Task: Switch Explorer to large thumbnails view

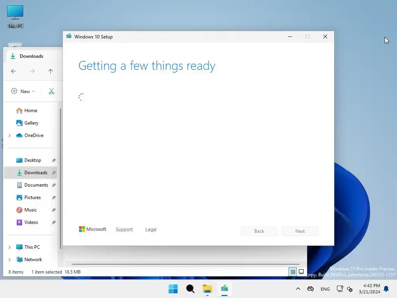Action: click(301, 272)
